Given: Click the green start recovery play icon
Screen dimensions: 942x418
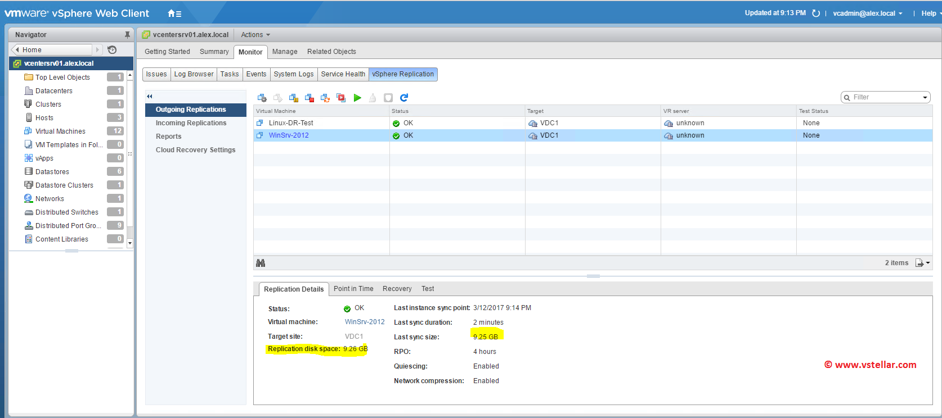Looking at the screenshot, I should 357,98.
